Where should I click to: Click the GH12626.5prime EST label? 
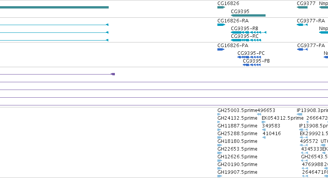(x=237, y=157)
